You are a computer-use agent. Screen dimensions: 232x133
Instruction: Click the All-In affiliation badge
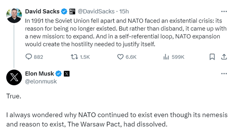72,12
